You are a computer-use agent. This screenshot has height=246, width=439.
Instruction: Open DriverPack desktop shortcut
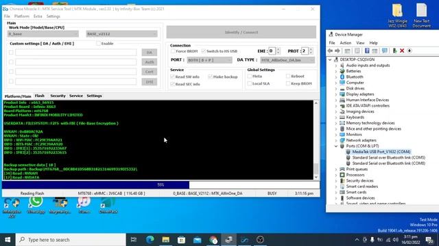[108, 205]
